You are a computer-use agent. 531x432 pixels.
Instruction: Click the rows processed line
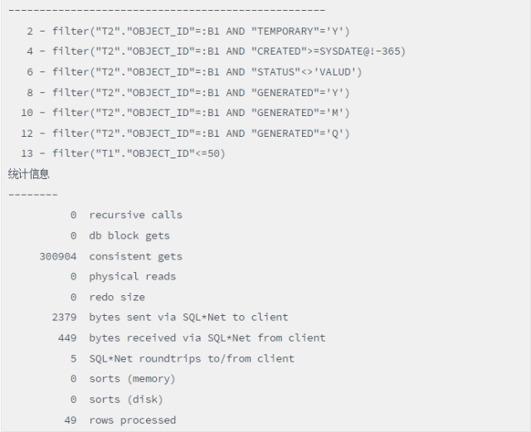[132, 420]
